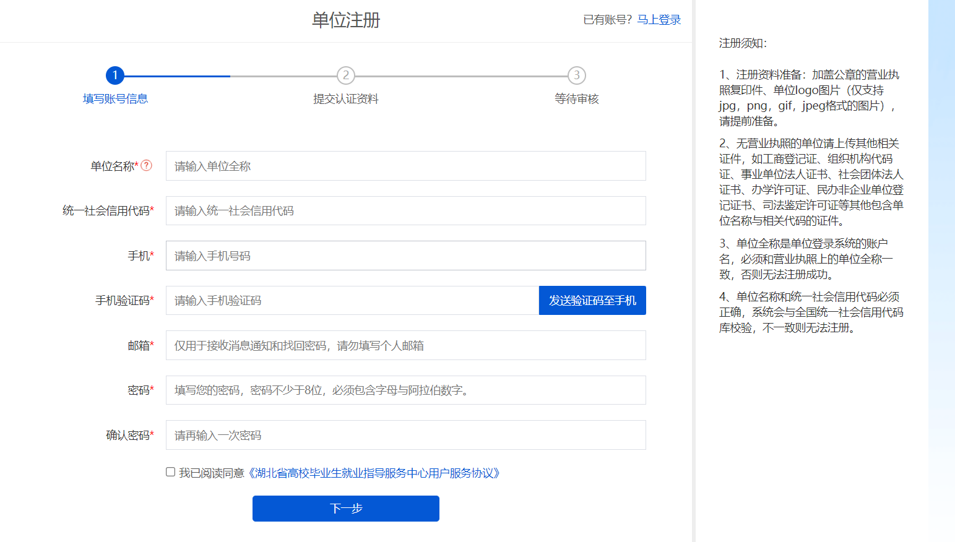
Task: Focus the 单位名称 input field
Action: [x=405, y=166]
